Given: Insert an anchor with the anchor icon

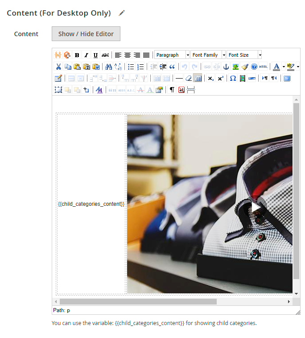Looking at the screenshot, I should (x=226, y=67).
